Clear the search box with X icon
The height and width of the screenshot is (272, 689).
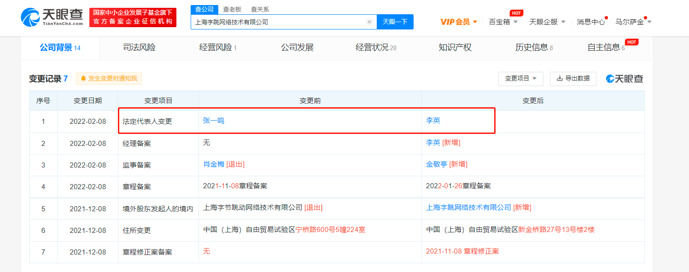[369, 22]
